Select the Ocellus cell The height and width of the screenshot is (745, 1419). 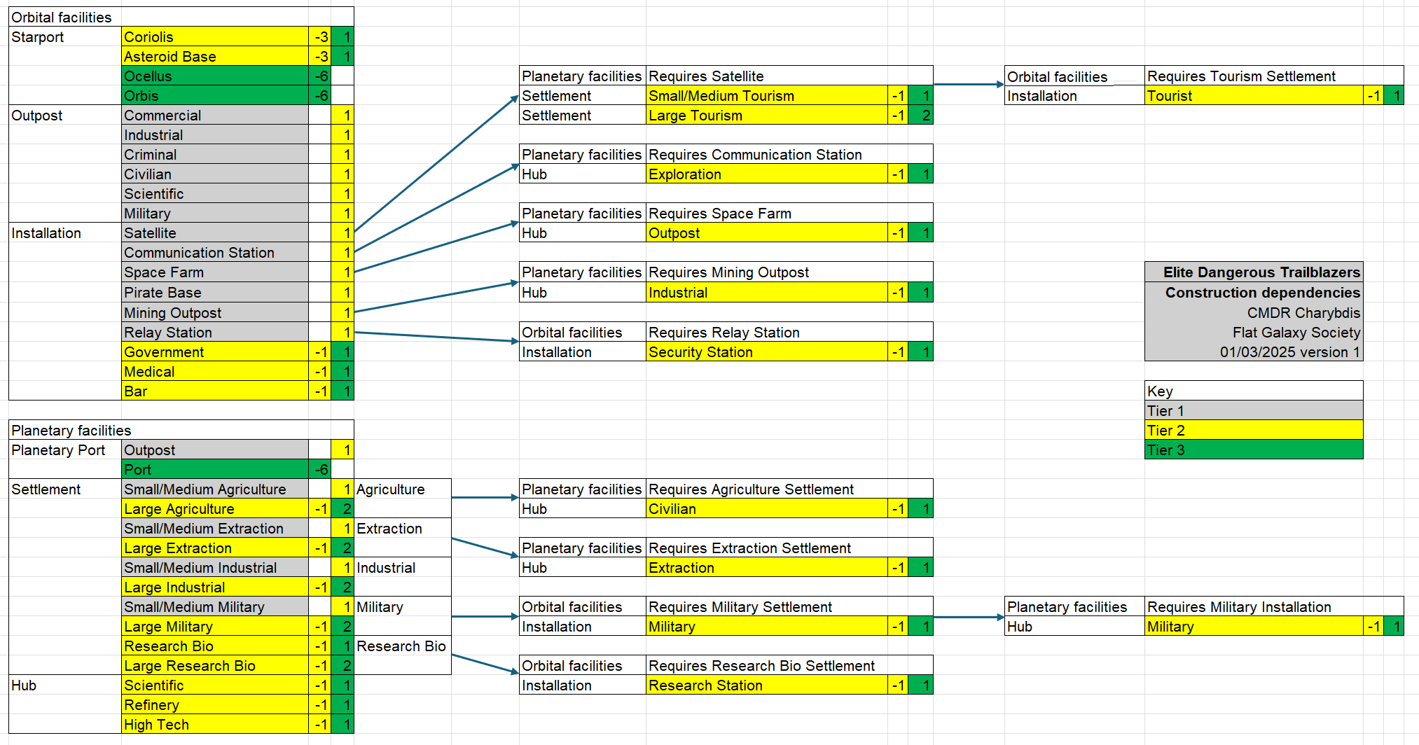click(215, 76)
